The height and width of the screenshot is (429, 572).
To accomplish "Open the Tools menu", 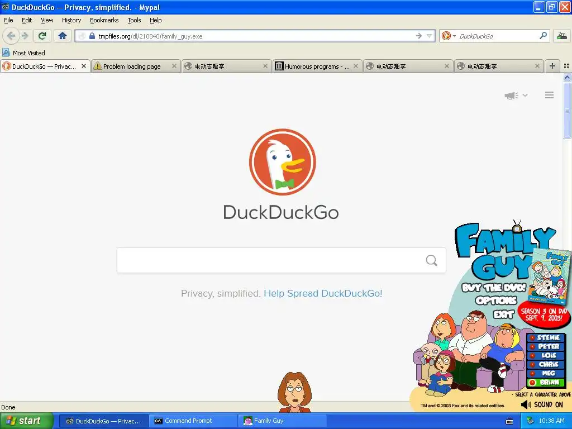I will tap(134, 20).
